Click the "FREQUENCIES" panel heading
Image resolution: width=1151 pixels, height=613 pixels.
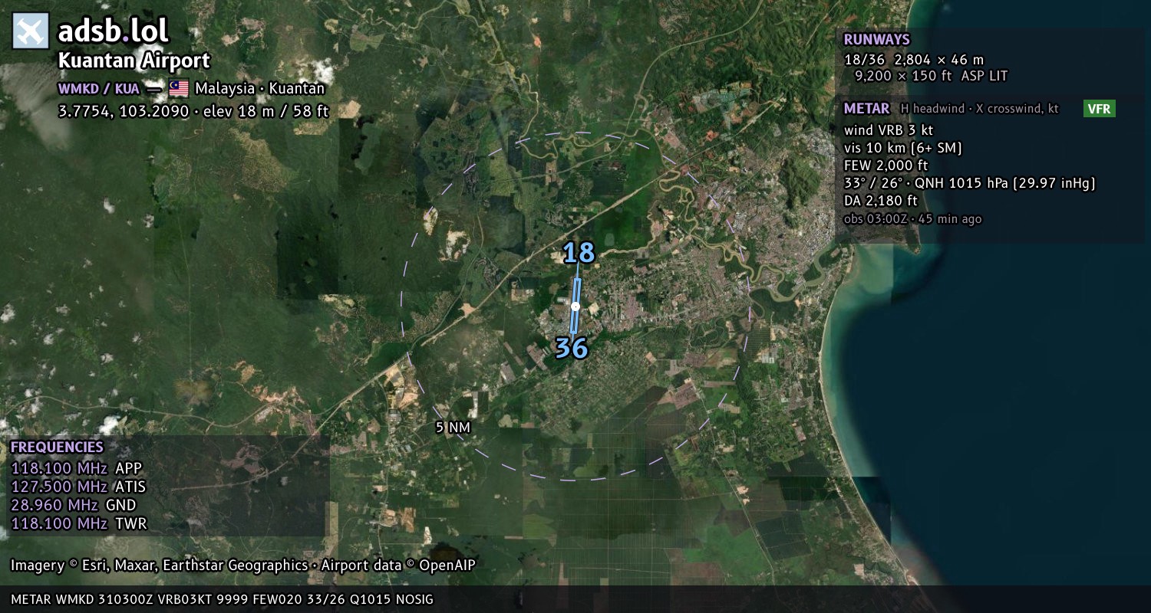(57, 447)
